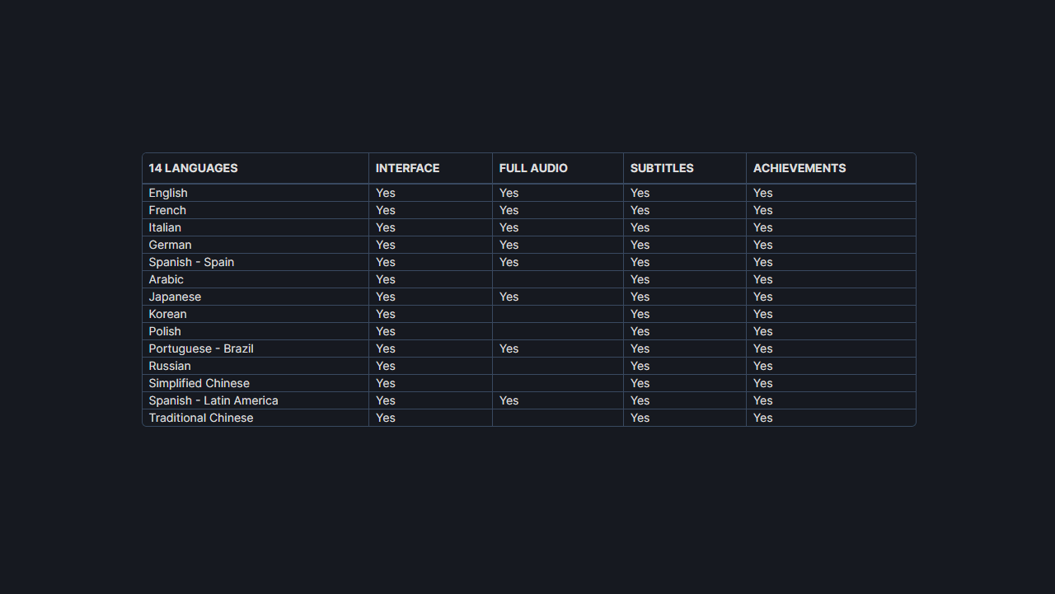Click the Interface "Yes" for German

pyautogui.click(x=385, y=245)
